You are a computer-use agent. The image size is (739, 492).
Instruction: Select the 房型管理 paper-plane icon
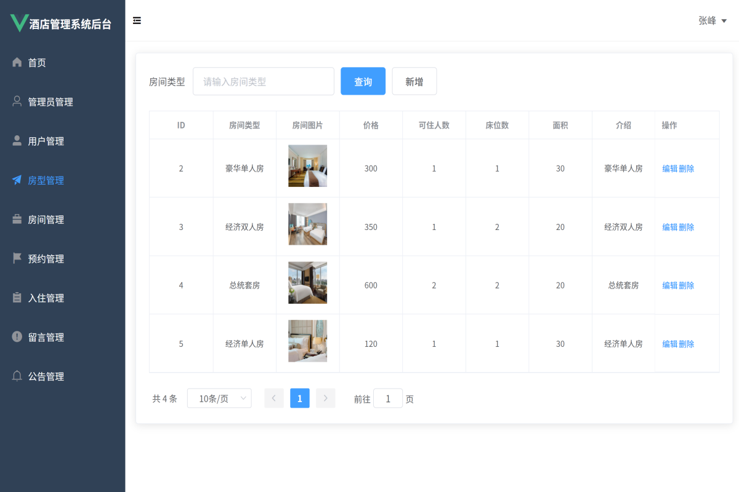tap(15, 180)
